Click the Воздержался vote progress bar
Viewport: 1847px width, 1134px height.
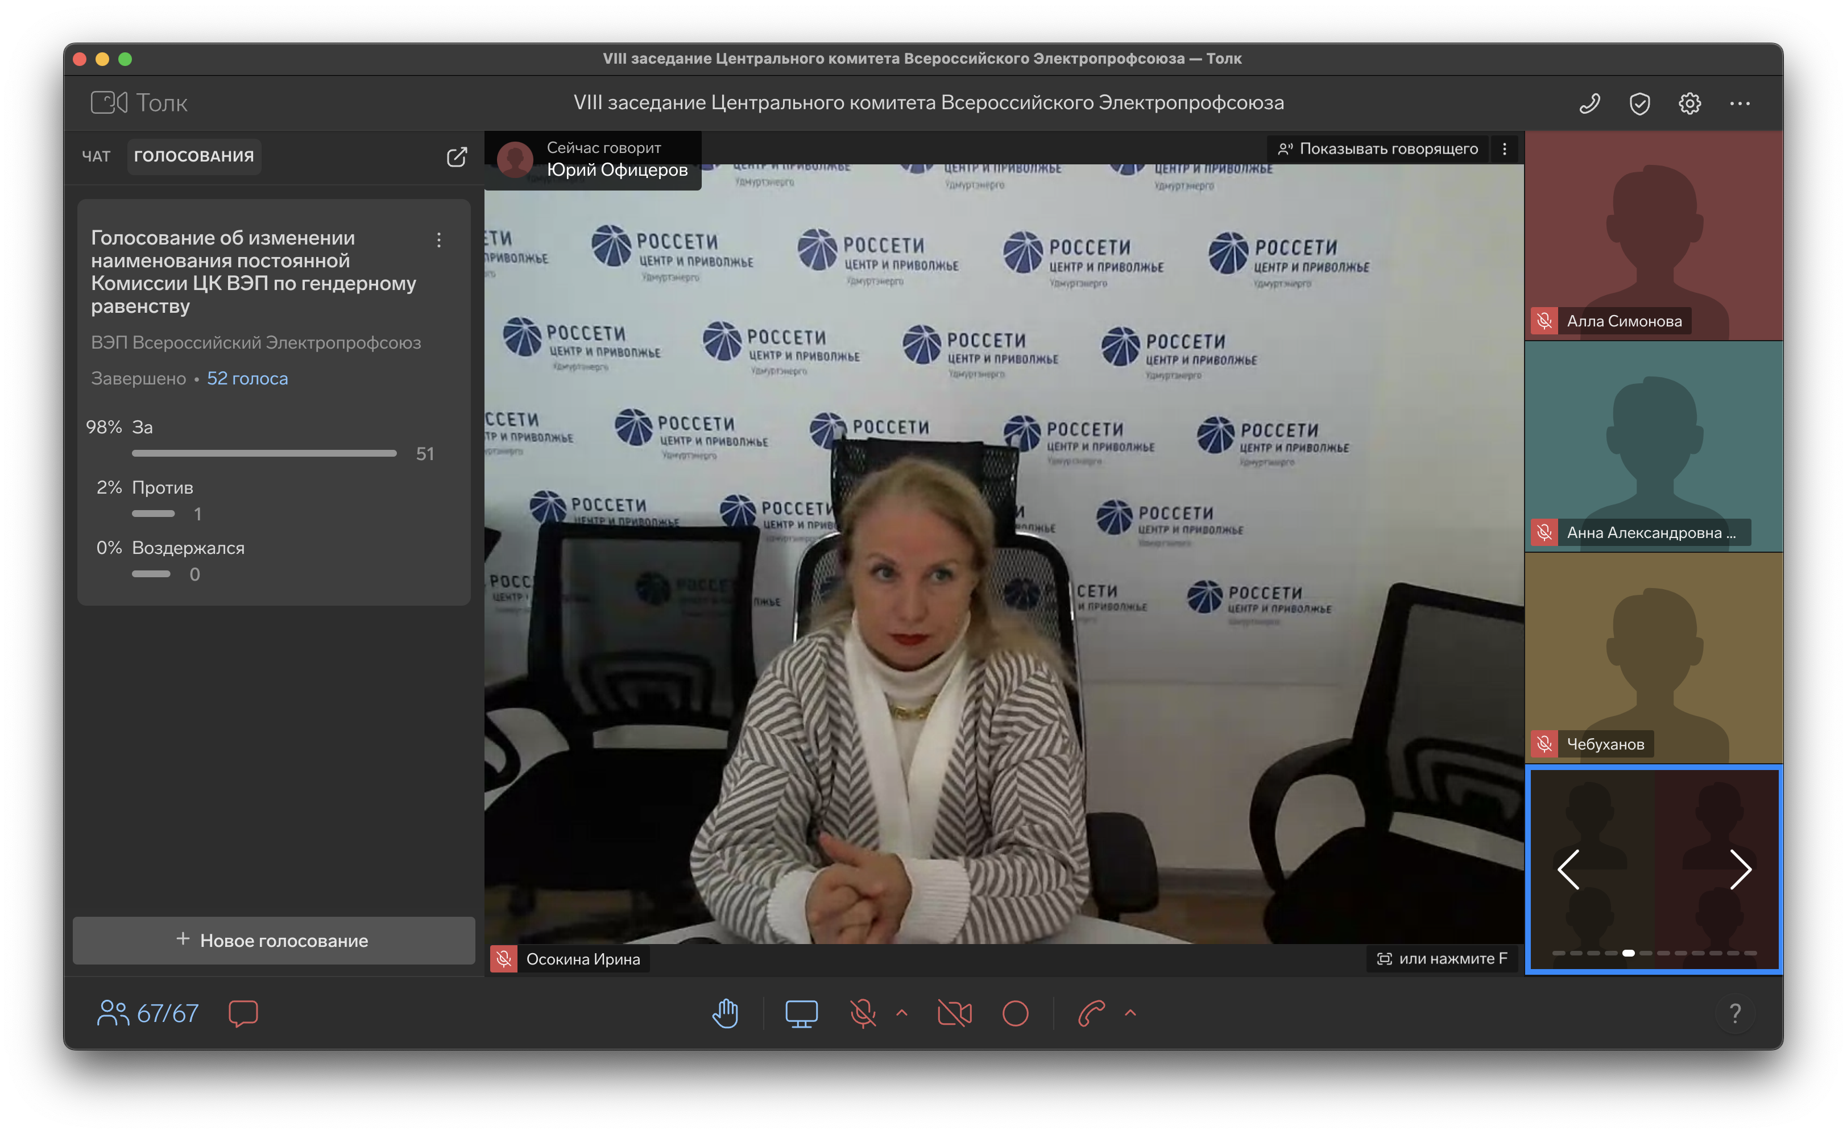(x=151, y=574)
